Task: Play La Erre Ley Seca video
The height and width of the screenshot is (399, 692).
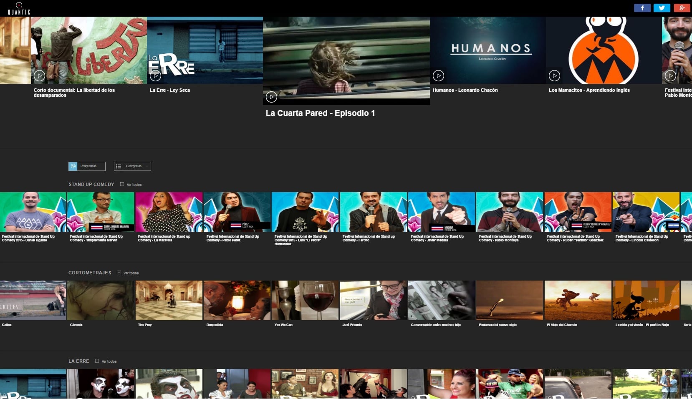Action: (155, 75)
